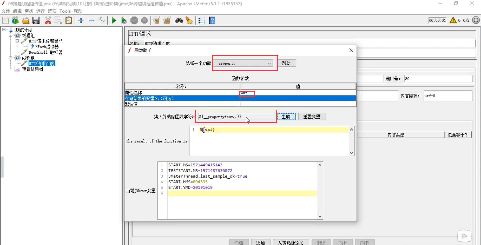This screenshot has height=245, width=481.
Task: Click the Expand All plus icon
Action: 81,20
